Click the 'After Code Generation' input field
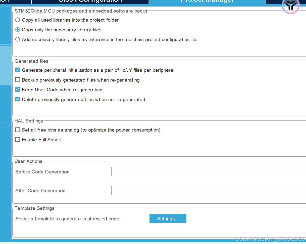This screenshot has width=306, height=244. coord(209,191)
